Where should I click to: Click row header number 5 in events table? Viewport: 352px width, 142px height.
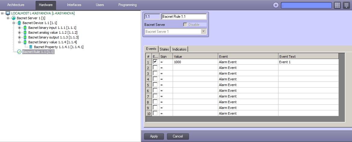pos(149,85)
